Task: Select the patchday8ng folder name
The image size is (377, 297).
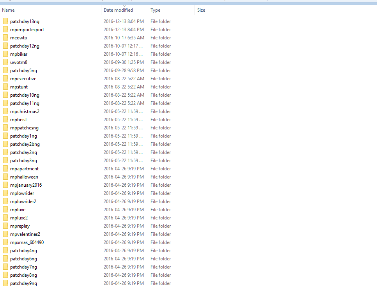Action: click(23, 275)
